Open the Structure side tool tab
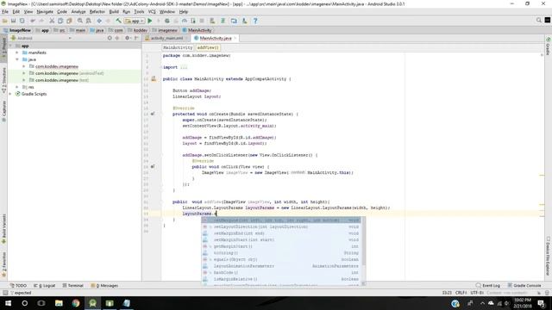Viewport: 552px width, 310px height. 3,81
